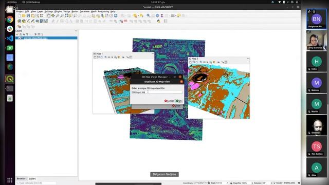Open Data Source Manager icon

click(x=20, y=21)
